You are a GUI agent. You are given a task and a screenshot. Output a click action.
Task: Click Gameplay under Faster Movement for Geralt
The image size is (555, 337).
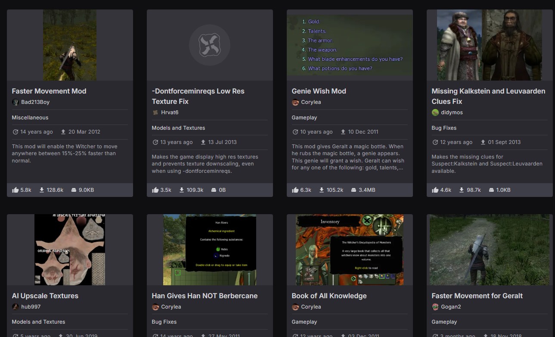[x=444, y=322]
